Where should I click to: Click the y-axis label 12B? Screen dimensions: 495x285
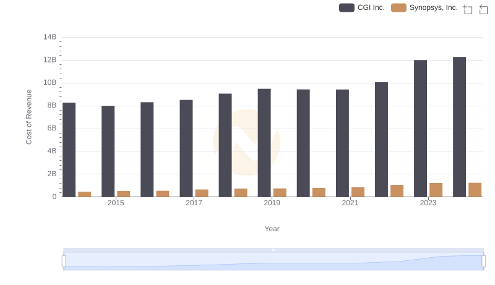coord(50,60)
